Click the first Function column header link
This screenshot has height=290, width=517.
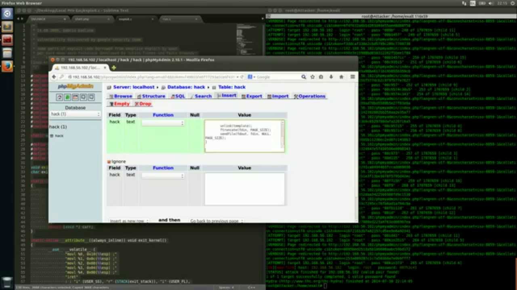pyautogui.click(x=163, y=115)
